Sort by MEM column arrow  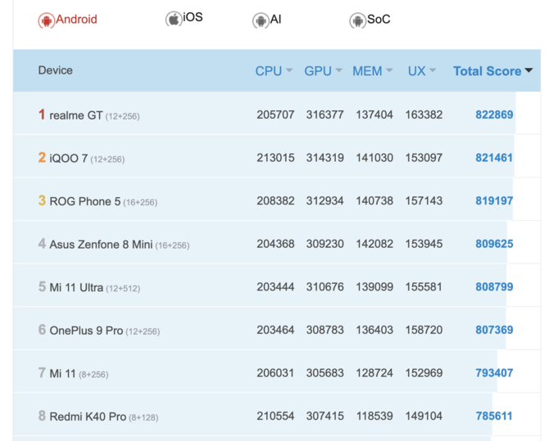coord(389,70)
